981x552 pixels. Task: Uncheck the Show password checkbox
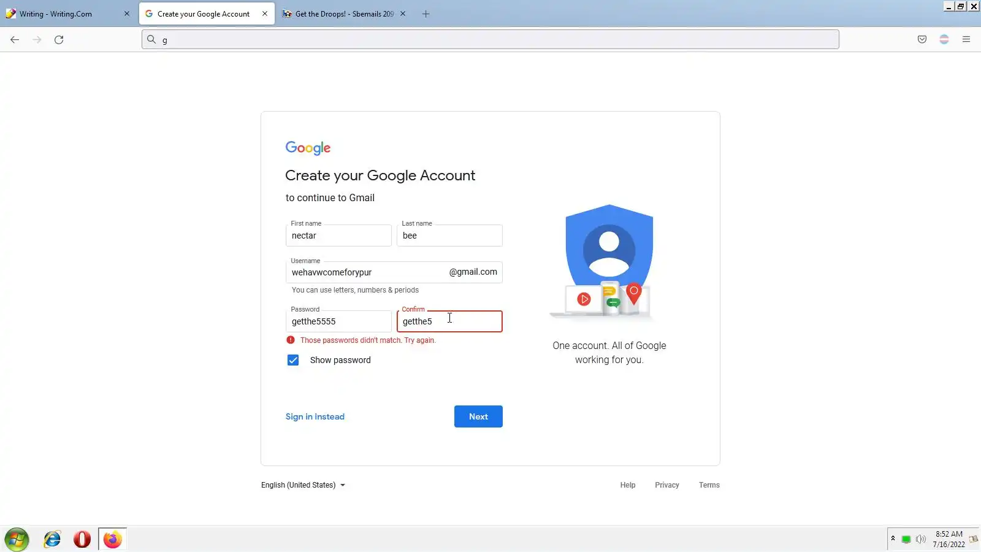293,360
